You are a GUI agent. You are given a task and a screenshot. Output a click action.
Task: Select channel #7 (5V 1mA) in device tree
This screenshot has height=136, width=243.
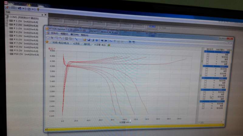pyautogui.click(x=24, y=43)
